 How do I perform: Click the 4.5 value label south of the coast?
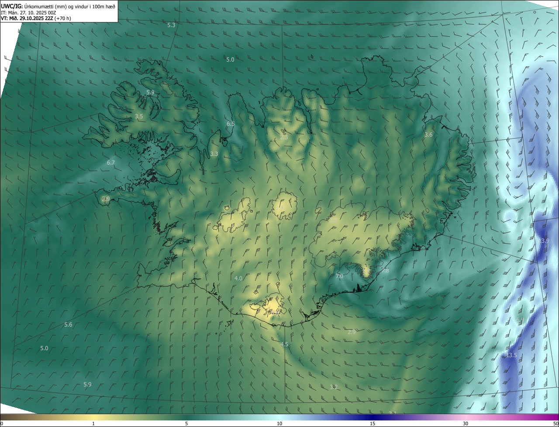pyautogui.click(x=284, y=344)
